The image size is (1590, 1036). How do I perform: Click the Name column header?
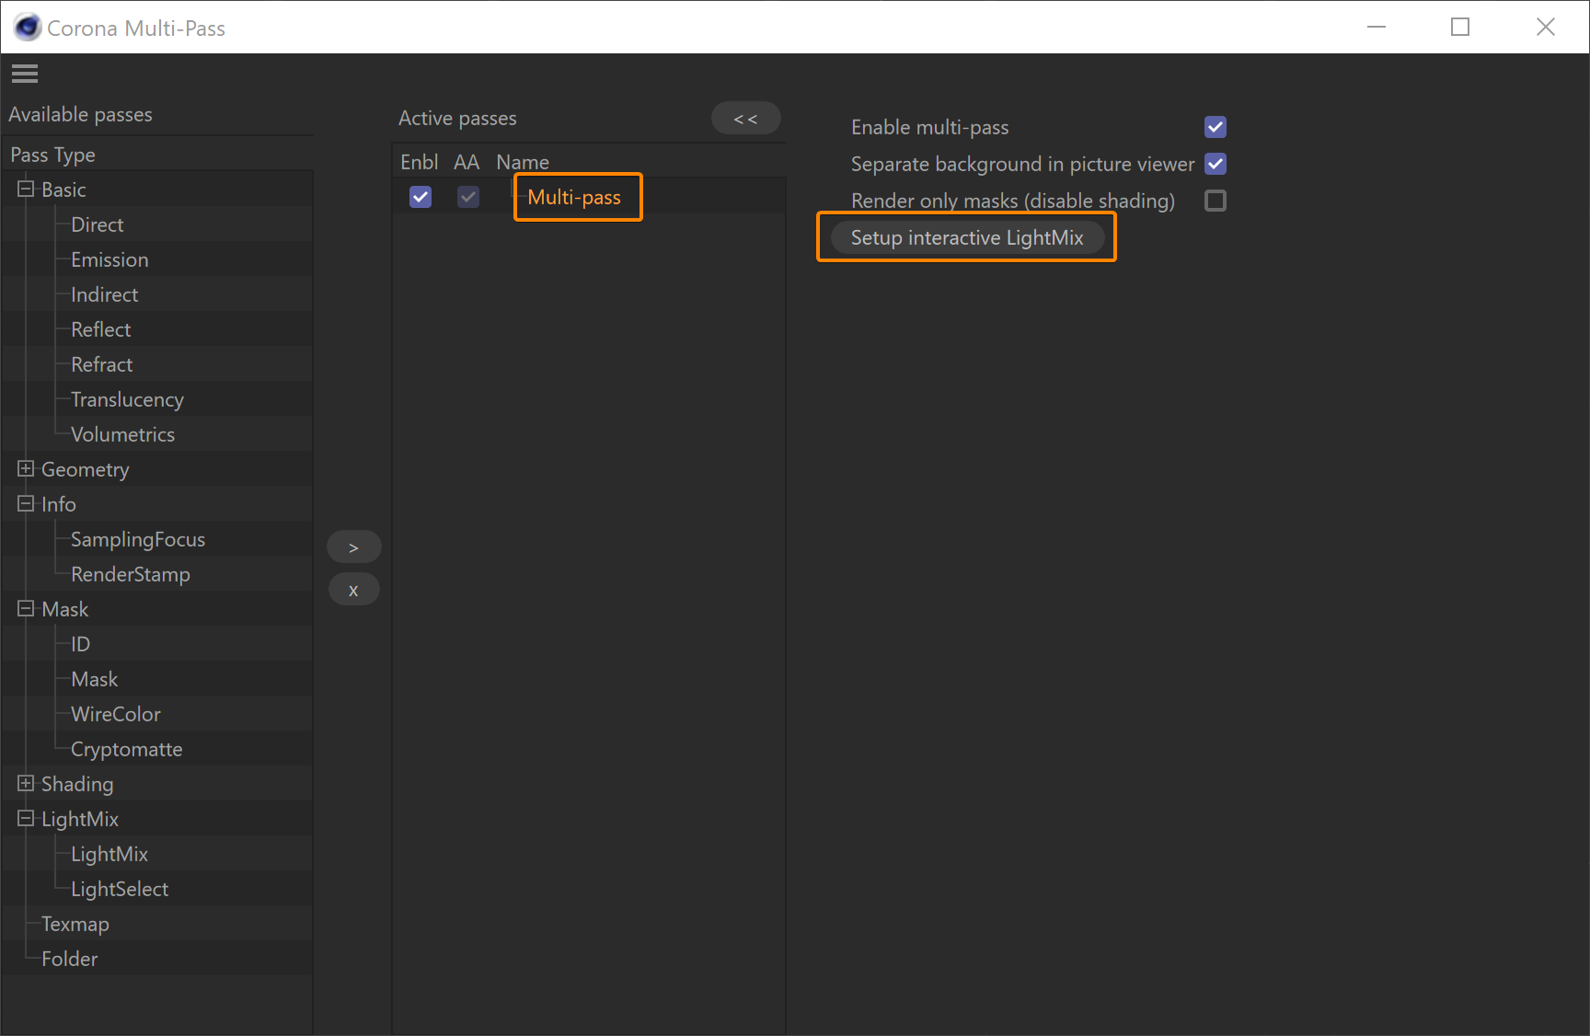pos(523,162)
